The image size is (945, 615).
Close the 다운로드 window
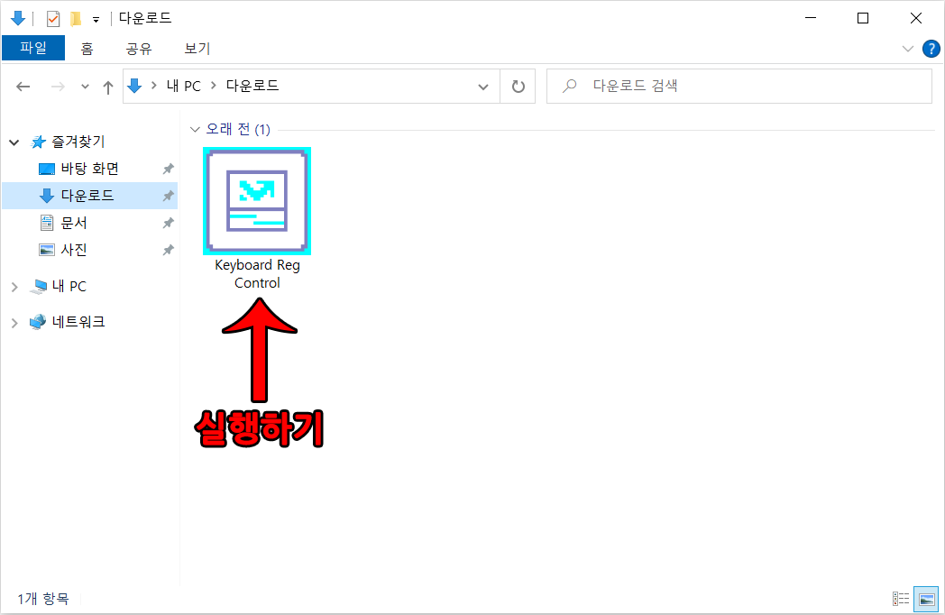[x=916, y=18]
